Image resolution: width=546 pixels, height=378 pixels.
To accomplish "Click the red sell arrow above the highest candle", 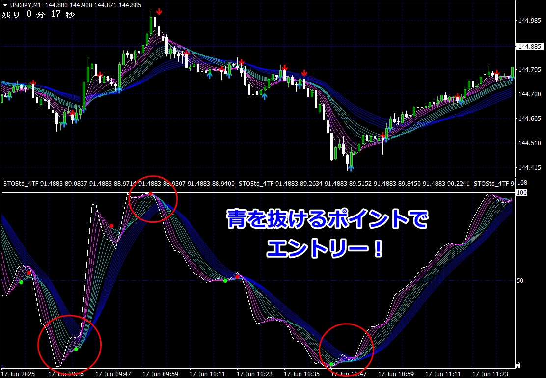I will pos(159,11).
